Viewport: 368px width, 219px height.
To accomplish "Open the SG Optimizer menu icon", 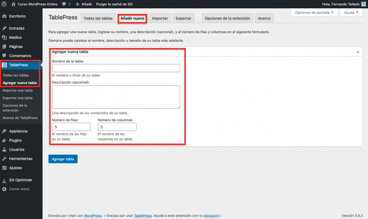I will pos(4,180).
